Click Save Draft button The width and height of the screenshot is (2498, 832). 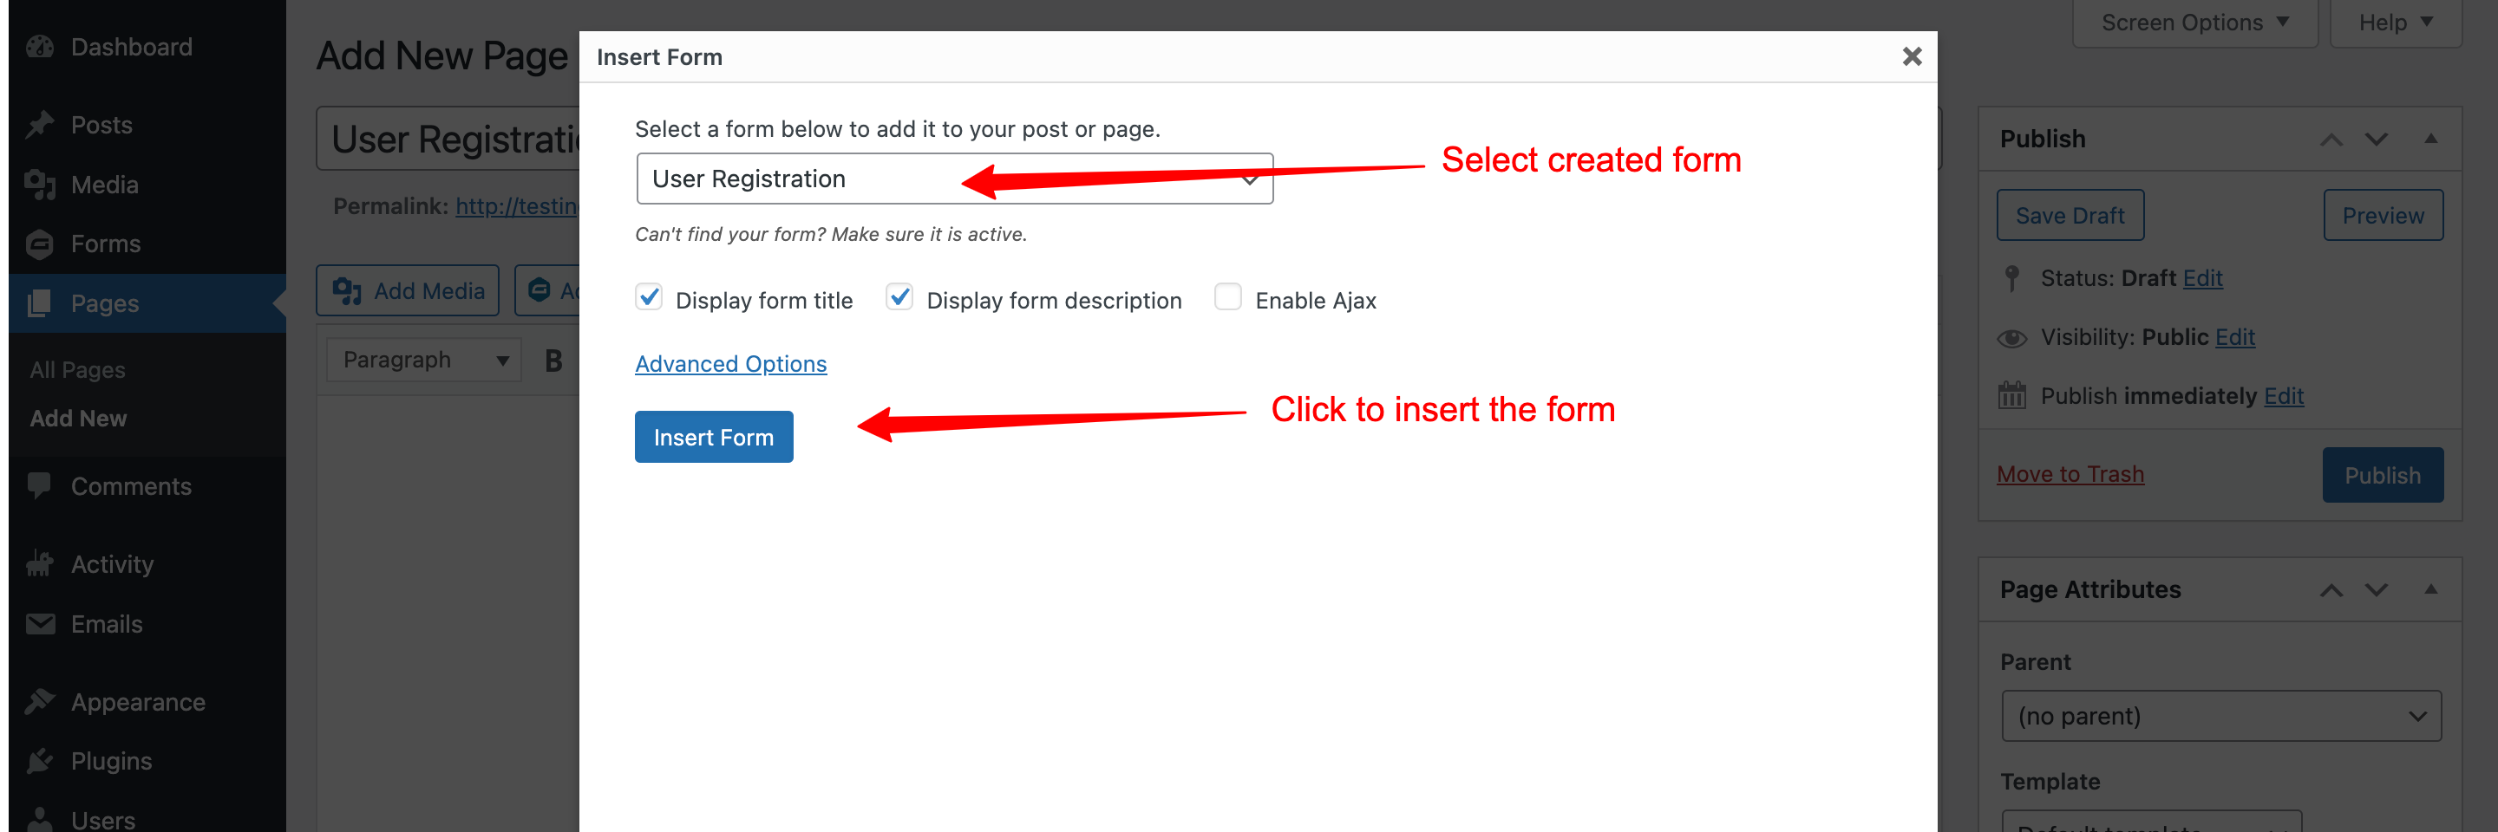[2070, 215]
